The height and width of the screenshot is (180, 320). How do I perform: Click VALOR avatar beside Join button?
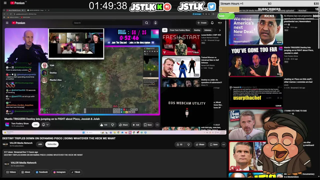pyautogui.click(x=5, y=144)
